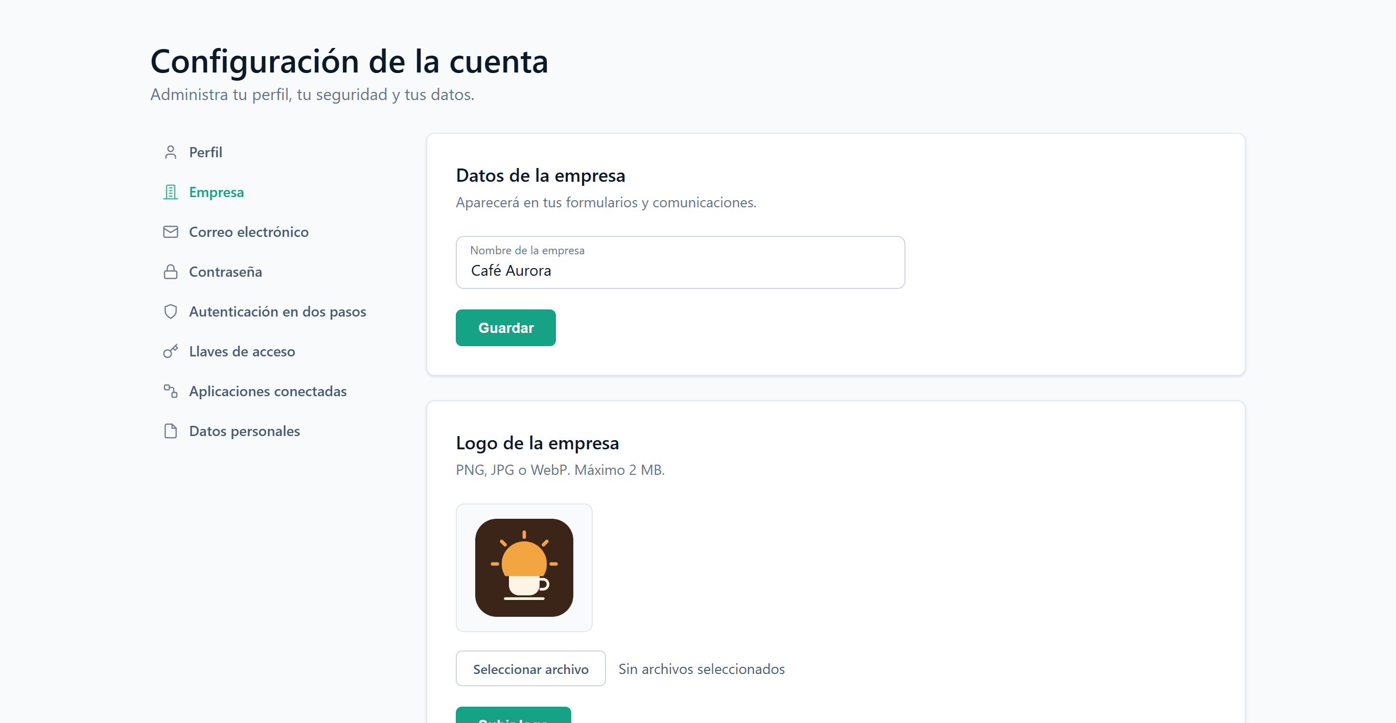
Task: Go to Correo electrónico settings
Action: (x=248, y=232)
